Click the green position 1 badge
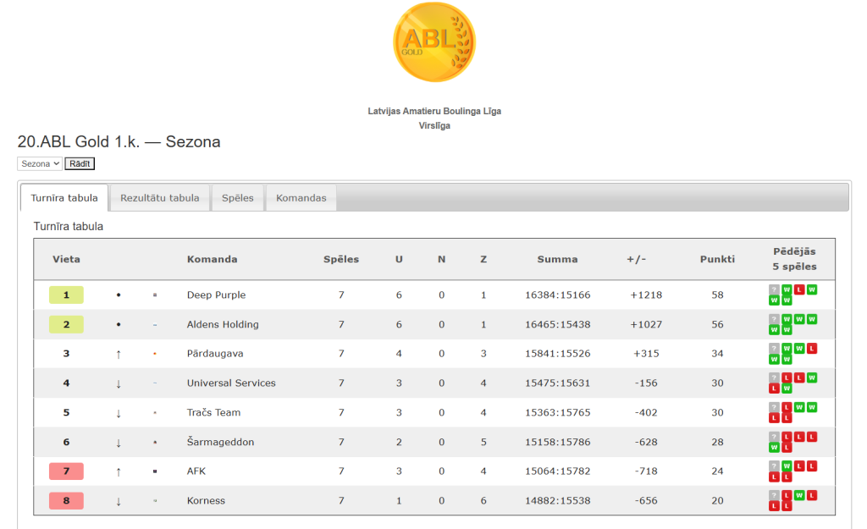The width and height of the screenshot is (867, 529). [x=66, y=295]
